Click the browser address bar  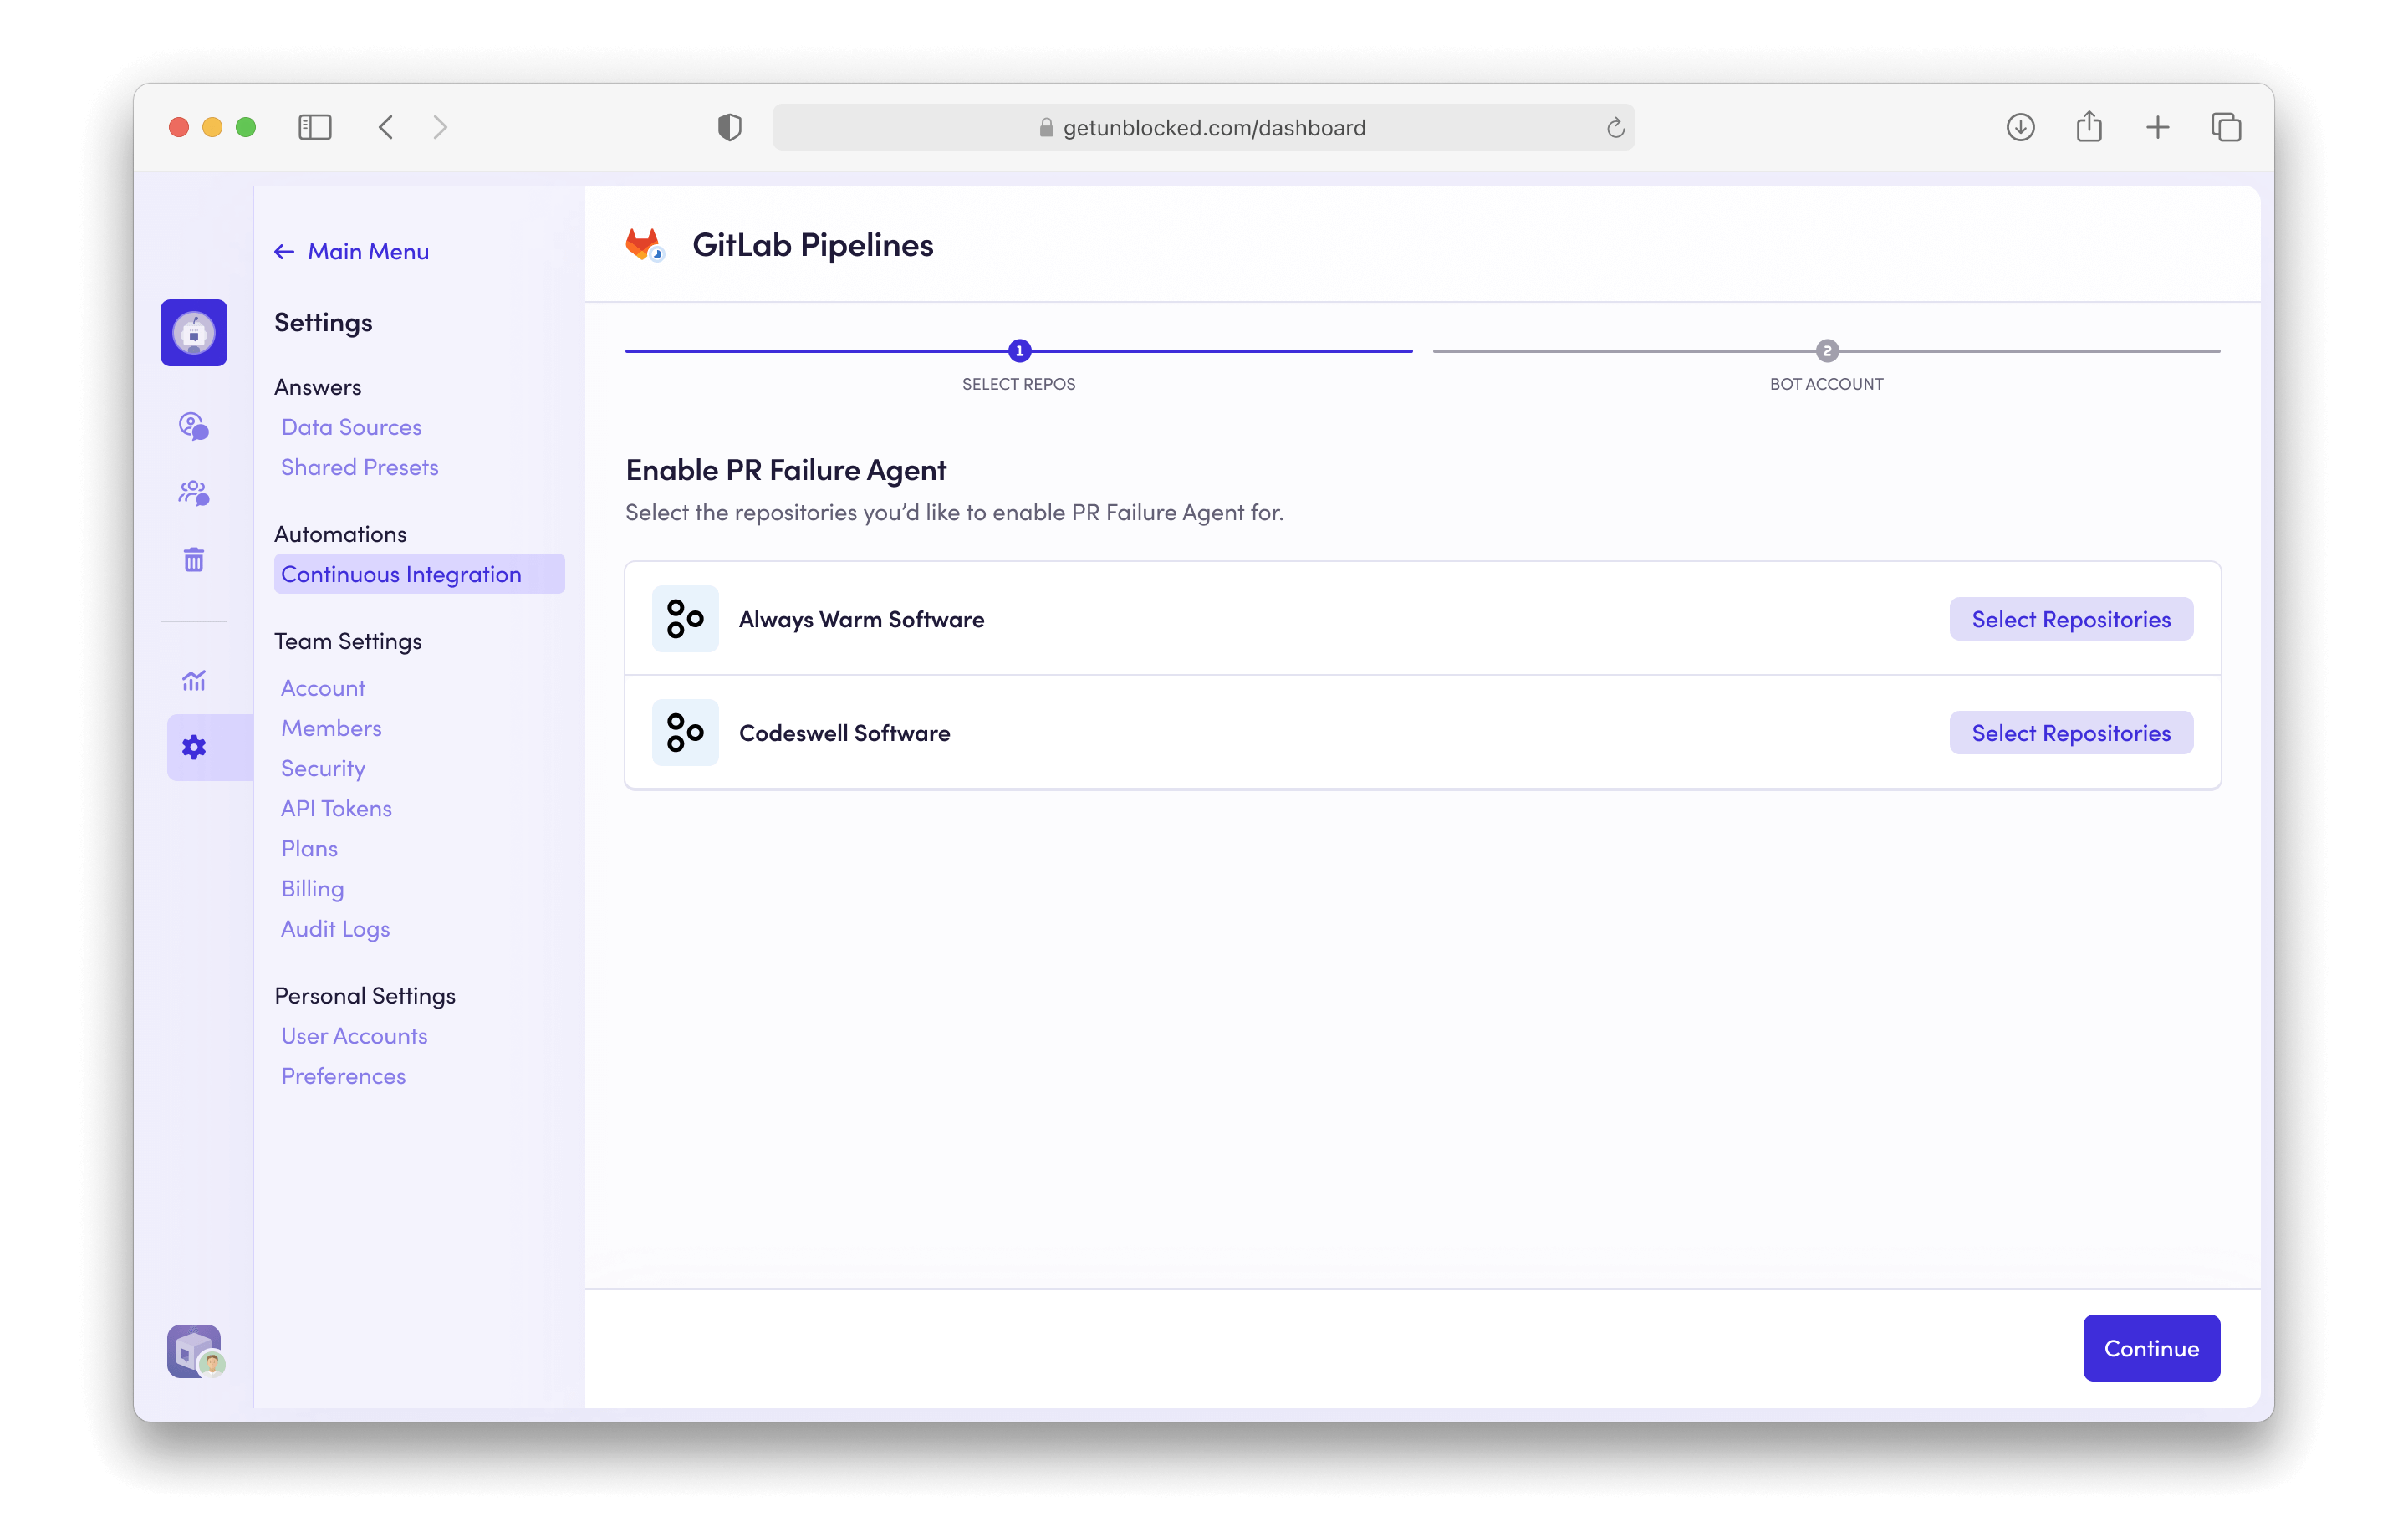click(x=1203, y=128)
